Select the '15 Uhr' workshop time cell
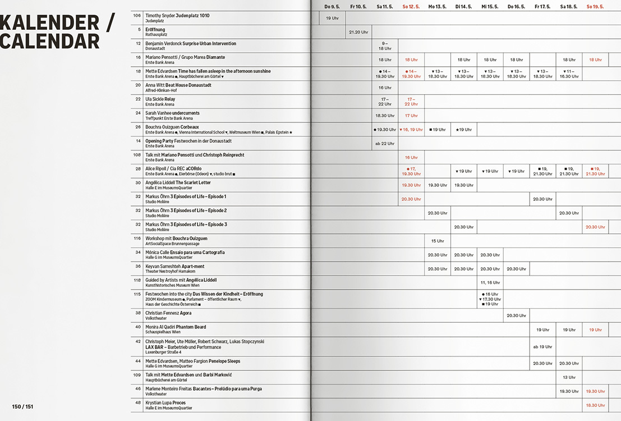The width and height of the screenshot is (621, 421). coord(438,241)
